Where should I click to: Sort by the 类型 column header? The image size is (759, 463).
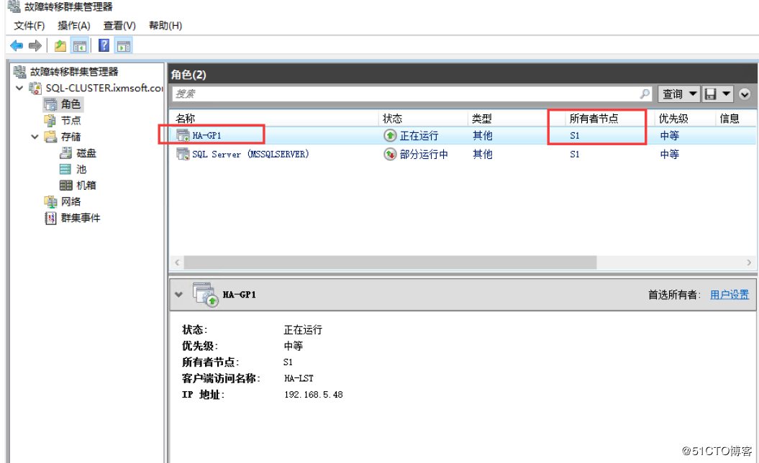point(516,119)
